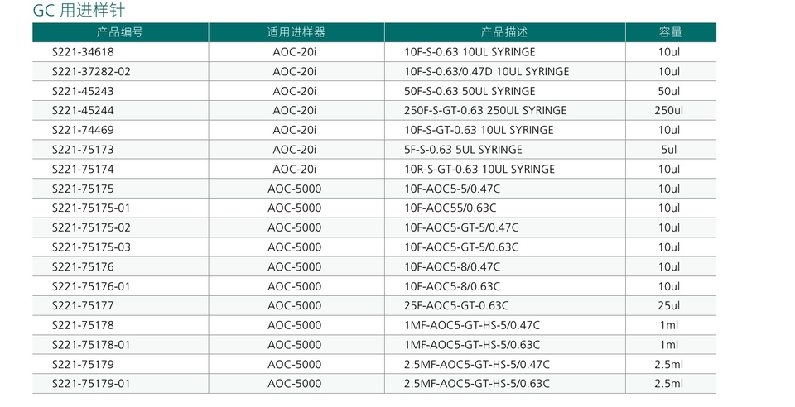
Task: Select product number S221-34618
Action: [83, 52]
